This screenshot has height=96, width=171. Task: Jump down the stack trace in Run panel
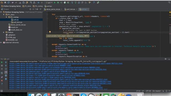[6, 66]
